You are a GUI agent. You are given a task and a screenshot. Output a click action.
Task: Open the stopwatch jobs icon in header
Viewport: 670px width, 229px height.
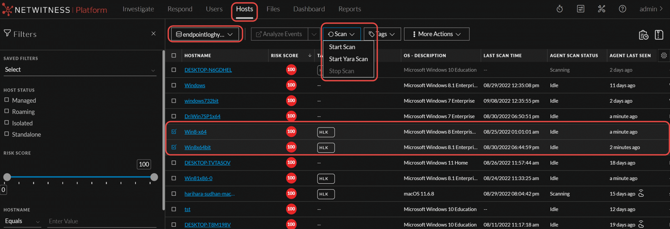[x=559, y=9]
